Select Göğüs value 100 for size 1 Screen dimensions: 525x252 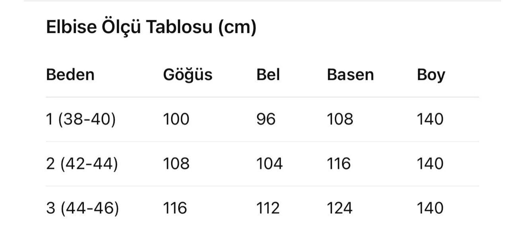click(x=176, y=119)
